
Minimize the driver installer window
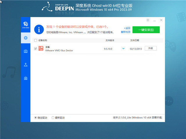(154, 20)
